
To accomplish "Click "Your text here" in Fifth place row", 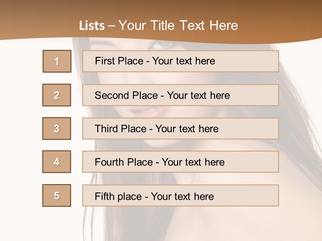I will pos(182,196).
